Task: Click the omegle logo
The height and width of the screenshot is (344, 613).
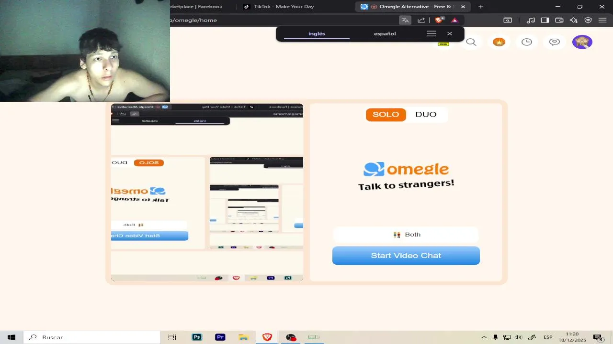Action: (x=406, y=169)
